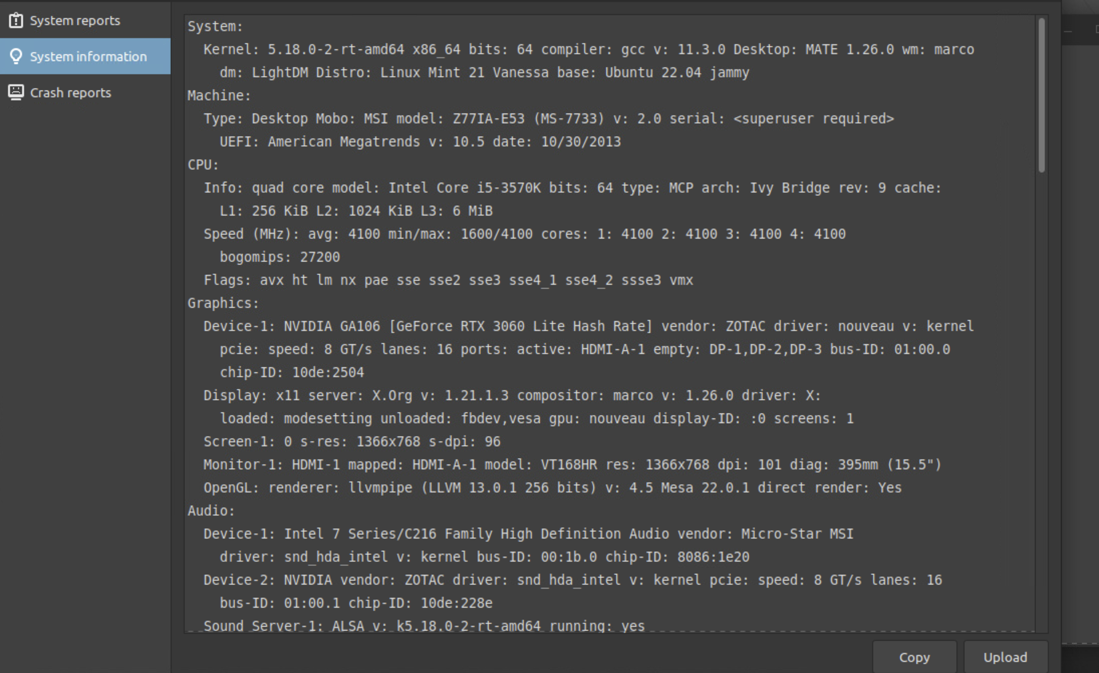Click the scrollbar track below the thumb
This screenshot has height=673, width=1099.
[x=1041, y=401]
